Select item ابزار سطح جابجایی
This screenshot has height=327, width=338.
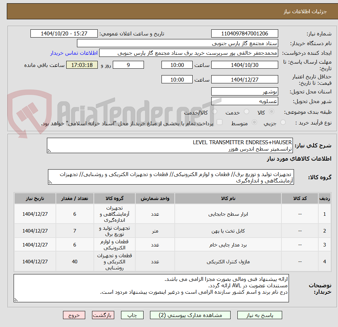tap(228, 214)
